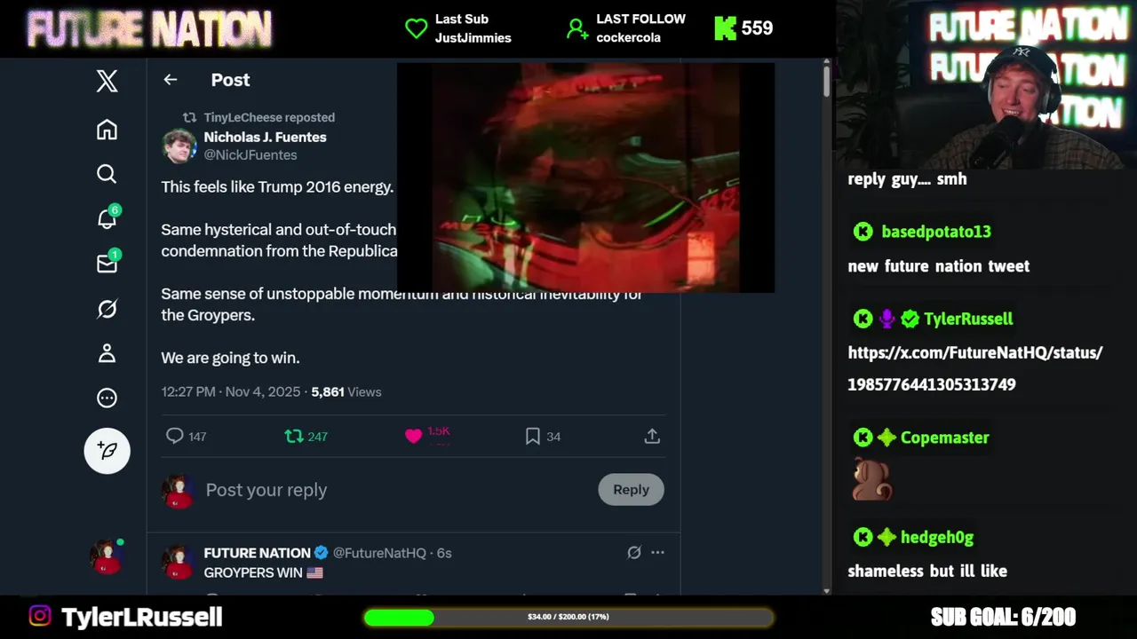The width and height of the screenshot is (1137, 639).
Task: Open account switcher avatar at sidebar bottom
Action: [107, 557]
